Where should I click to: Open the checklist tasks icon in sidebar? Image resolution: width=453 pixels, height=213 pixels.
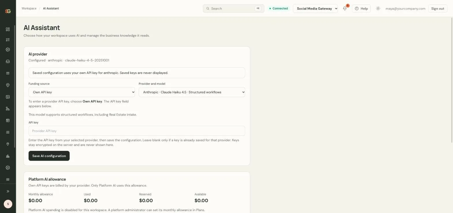click(8, 40)
